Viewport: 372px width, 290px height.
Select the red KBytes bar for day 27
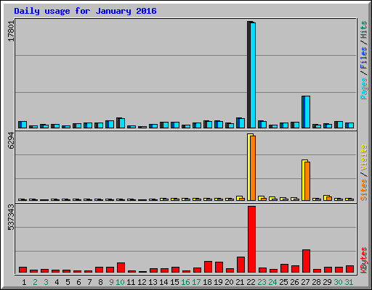[x=306, y=261]
